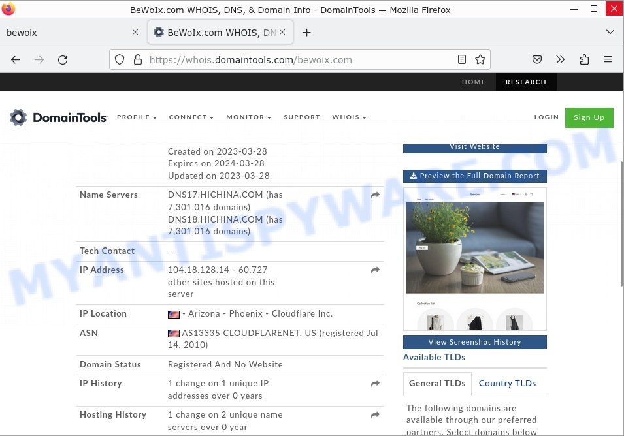The width and height of the screenshot is (624, 436).
Task: Click AS13335 CLOUDFLARENET ASN text
Action: coord(249,333)
